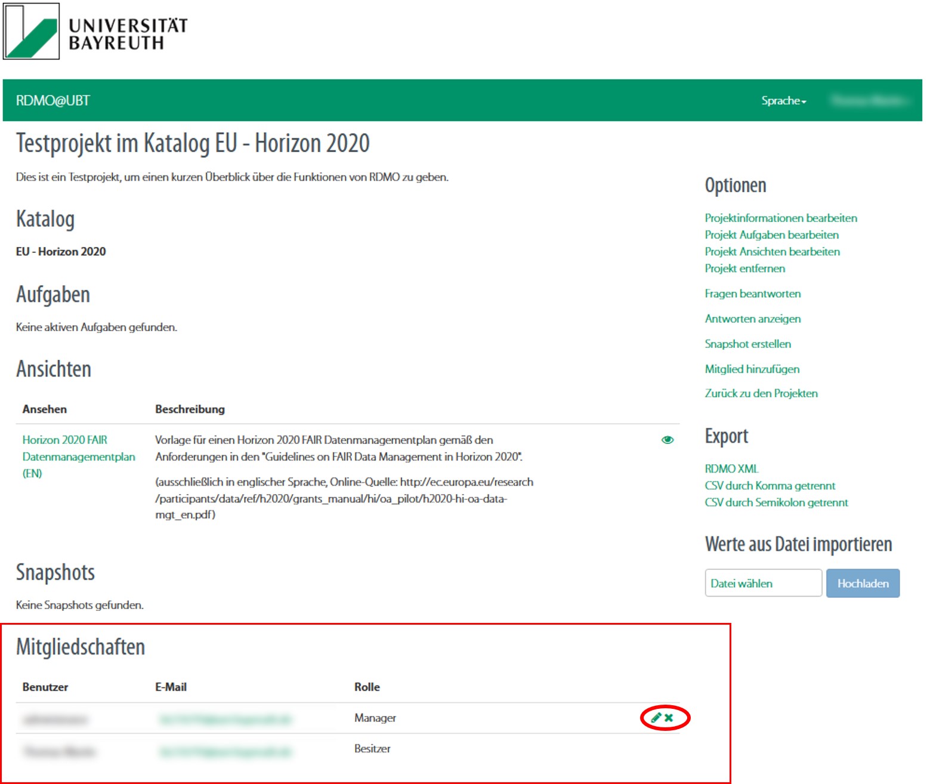
Task: Click the 'Keine Snapshots gefunden.' text
Action: 79,605
